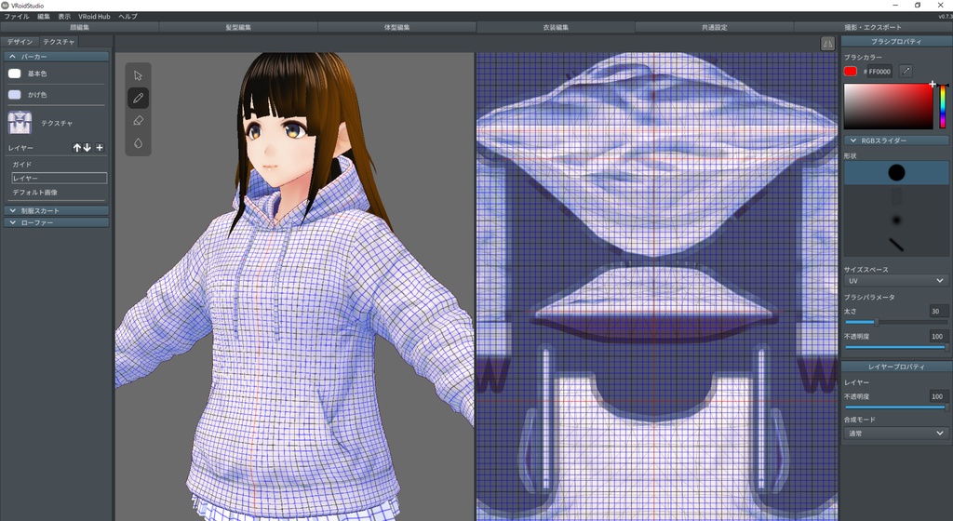953x521 pixels.
Task: Click the red brush color swatch
Action: click(851, 72)
